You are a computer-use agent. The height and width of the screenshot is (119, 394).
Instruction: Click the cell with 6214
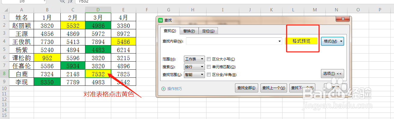coord(124,50)
